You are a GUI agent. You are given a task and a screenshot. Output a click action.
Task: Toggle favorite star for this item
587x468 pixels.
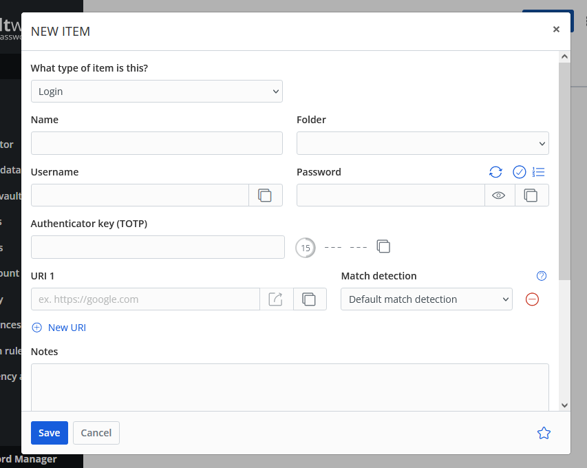[x=544, y=433]
